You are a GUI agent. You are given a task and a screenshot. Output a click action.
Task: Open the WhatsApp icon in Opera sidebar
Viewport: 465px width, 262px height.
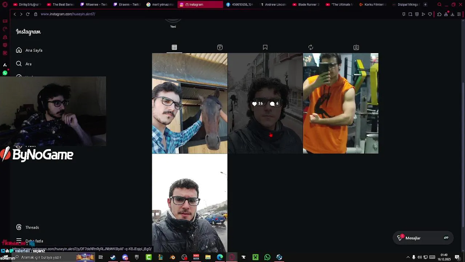click(5, 73)
